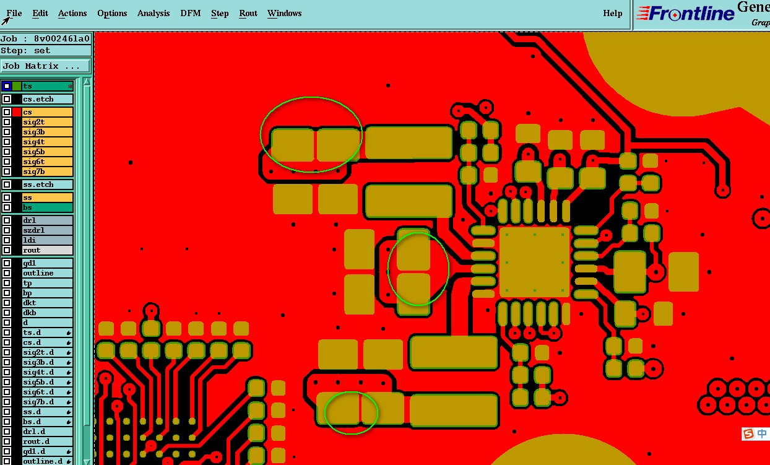
Task: Click the pointer icon on sig2t.d row
Action: coord(69,352)
